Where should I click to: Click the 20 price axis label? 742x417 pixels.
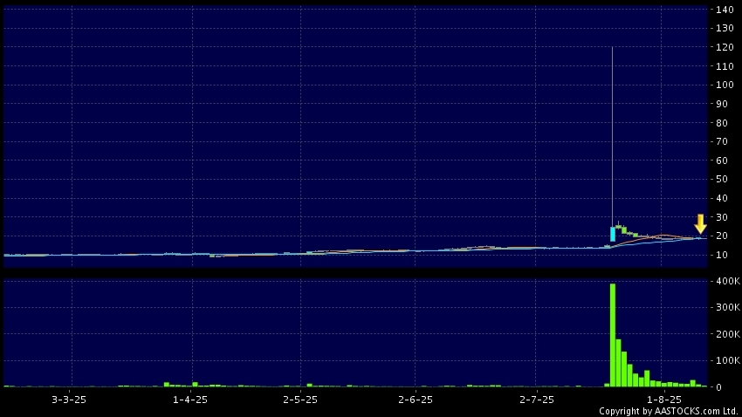722,236
